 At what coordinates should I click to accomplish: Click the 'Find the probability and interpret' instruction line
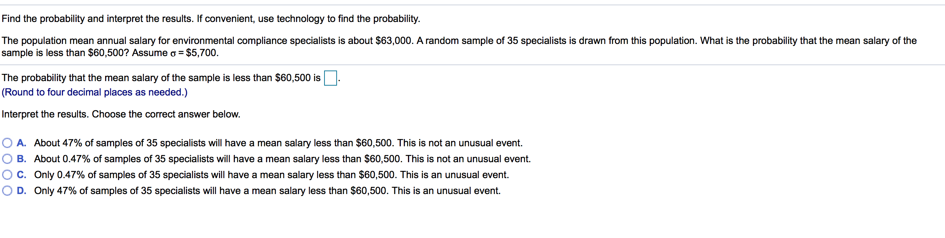tap(211, 19)
